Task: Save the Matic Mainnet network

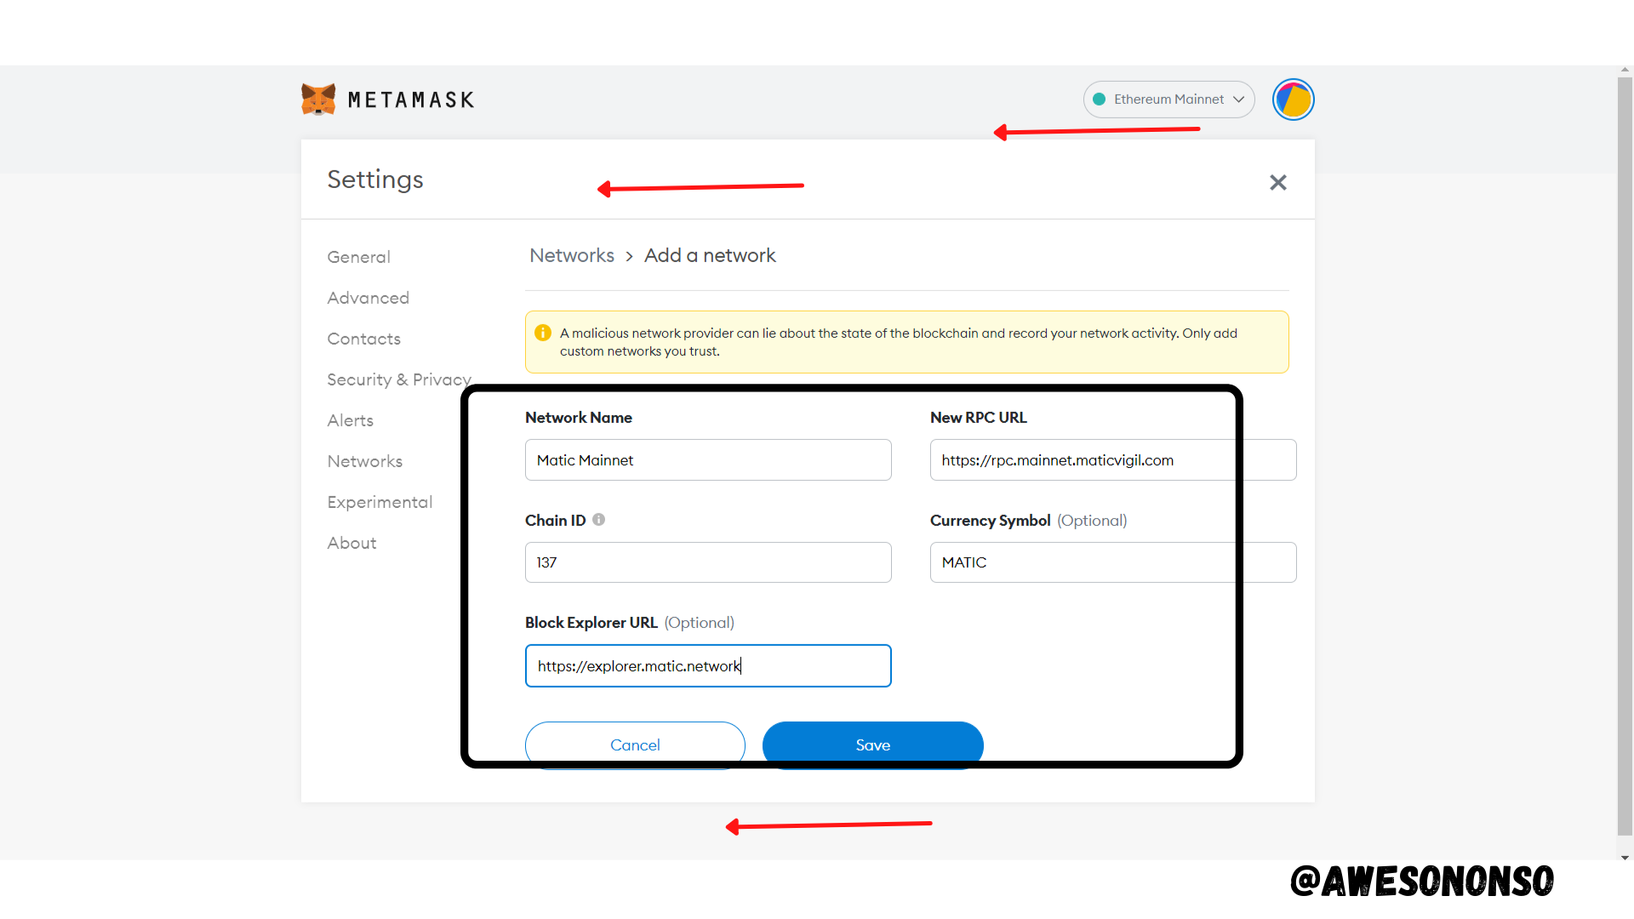Action: [873, 745]
